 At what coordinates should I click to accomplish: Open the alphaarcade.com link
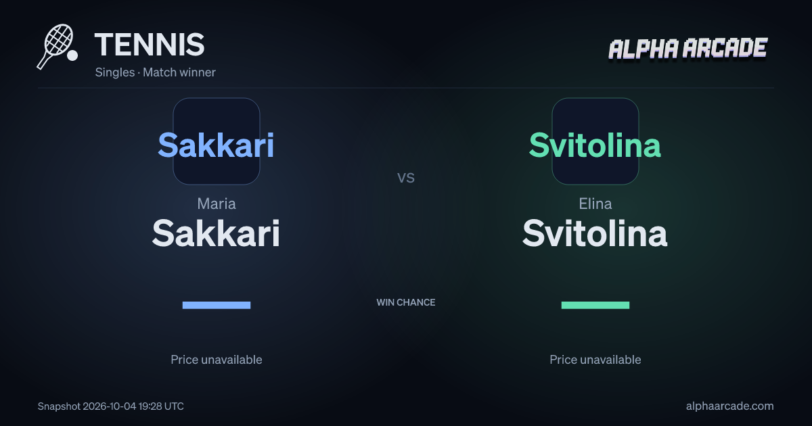click(729, 406)
